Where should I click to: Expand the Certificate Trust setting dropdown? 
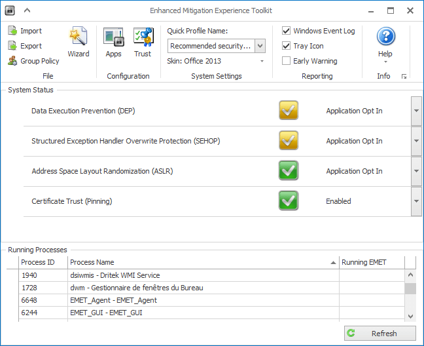coord(416,201)
